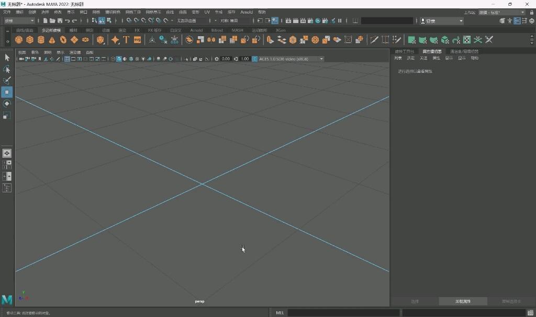
Task: Switch to the MASH shelf tab
Action: 237,30
